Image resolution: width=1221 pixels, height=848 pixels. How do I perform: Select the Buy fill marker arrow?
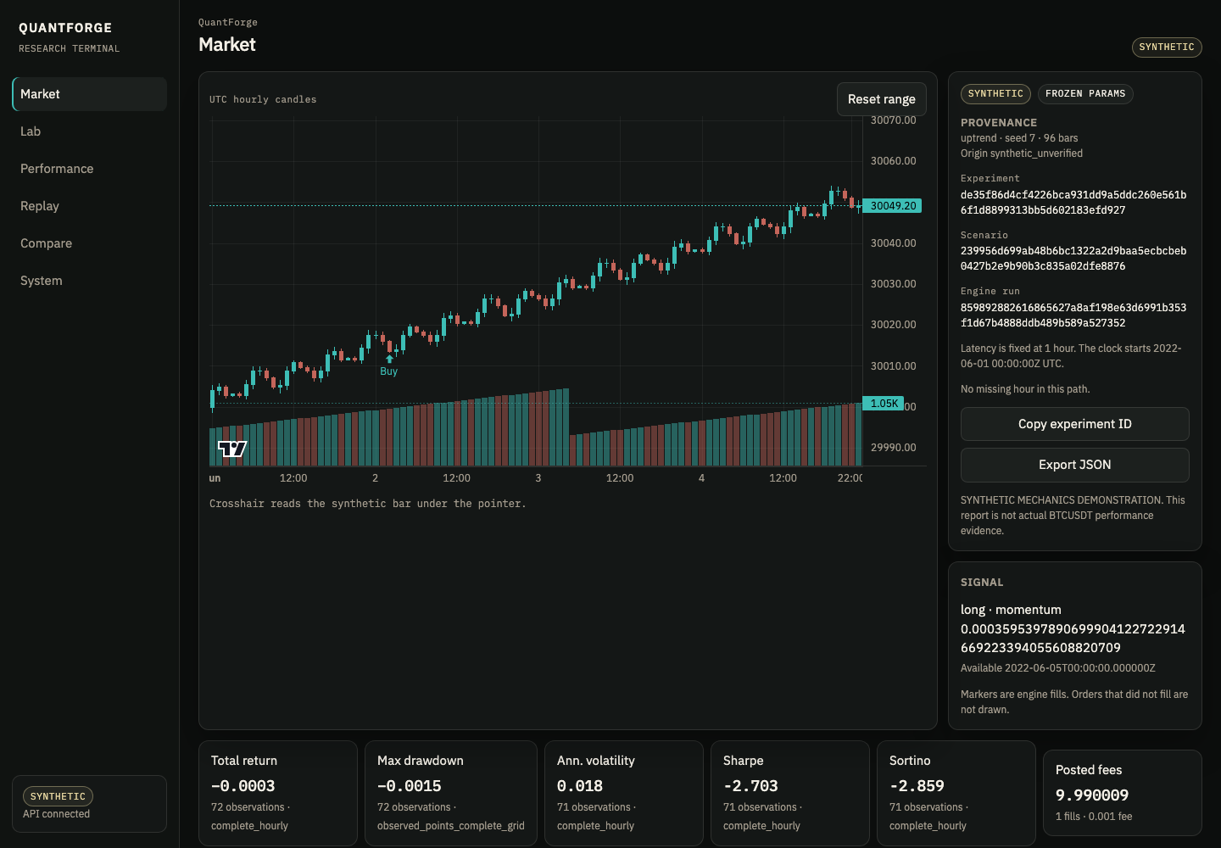click(x=389, y=360)
